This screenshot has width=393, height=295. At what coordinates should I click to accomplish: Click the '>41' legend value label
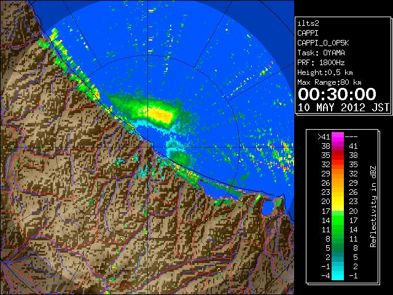click(x=324, y=137)
